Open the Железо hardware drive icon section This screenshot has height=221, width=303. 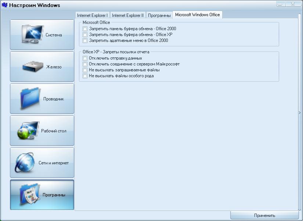(42, 67)
